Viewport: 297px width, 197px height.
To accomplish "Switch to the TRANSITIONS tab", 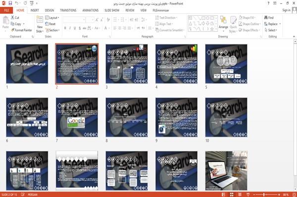I will (x=68, y=10).
